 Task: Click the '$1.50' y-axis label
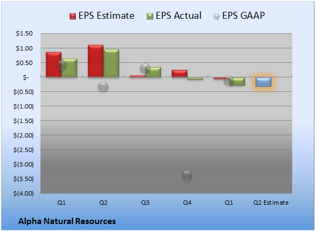point(24,33)
